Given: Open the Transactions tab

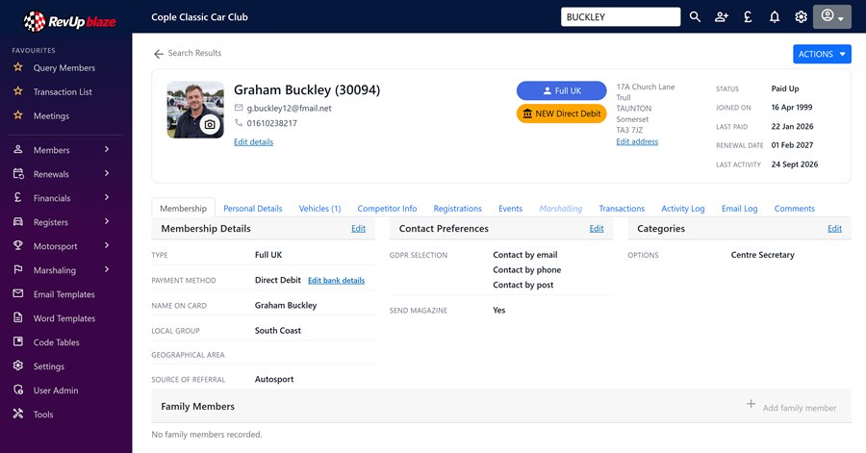Looking at the screenshot, I should 622,209.
